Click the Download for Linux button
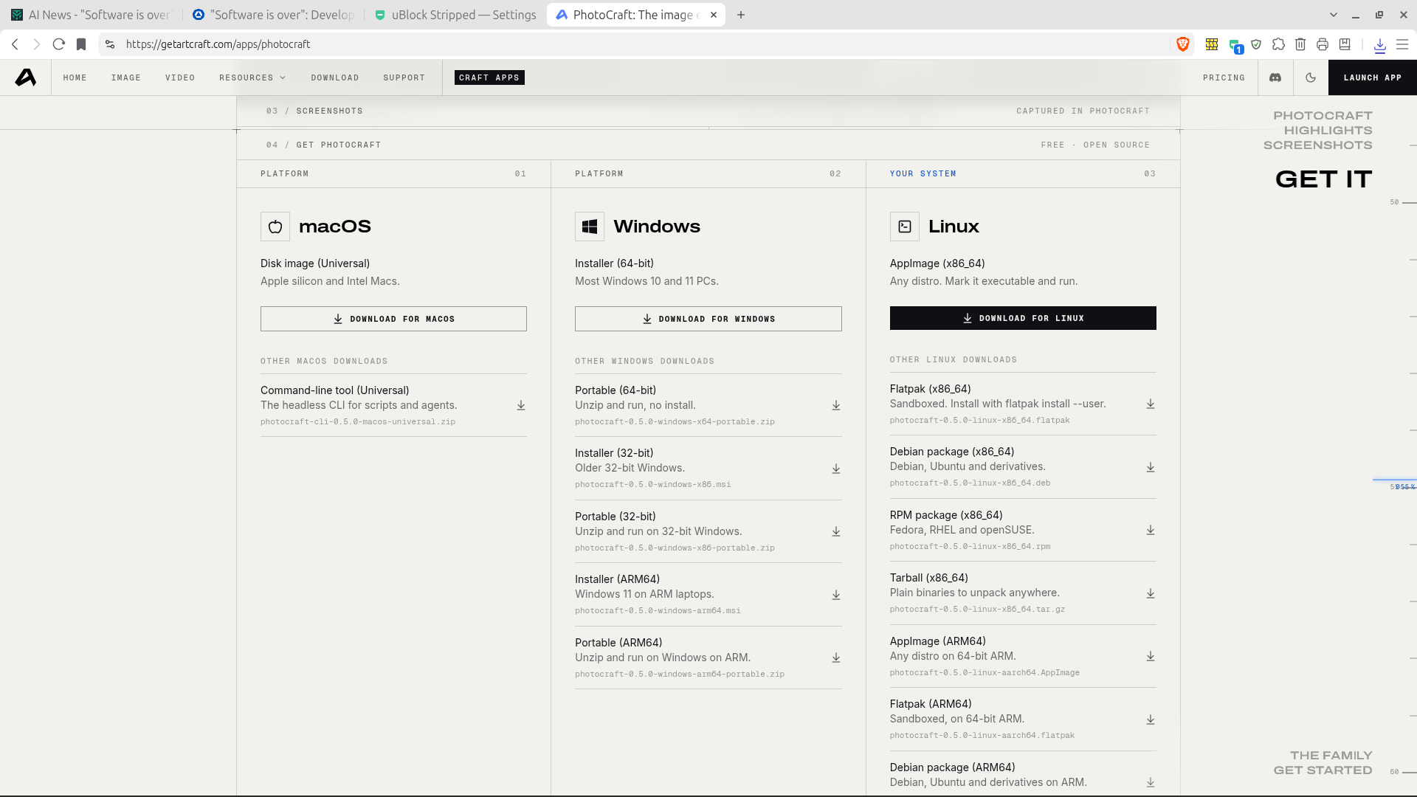Screen dimensions: 1417x797 tap(1023, 318)
